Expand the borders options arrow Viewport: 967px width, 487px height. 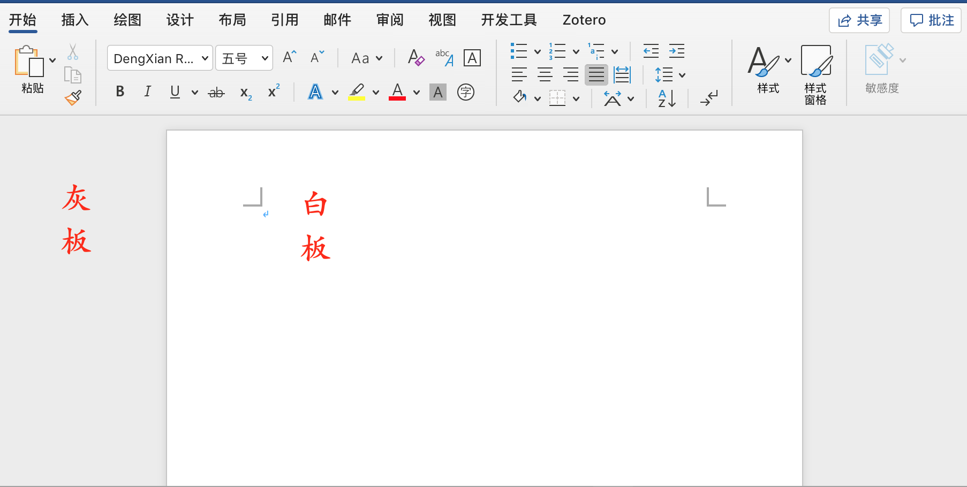576,98
